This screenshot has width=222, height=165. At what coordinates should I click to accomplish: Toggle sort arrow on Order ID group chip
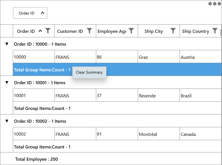[x=42, y=13]
